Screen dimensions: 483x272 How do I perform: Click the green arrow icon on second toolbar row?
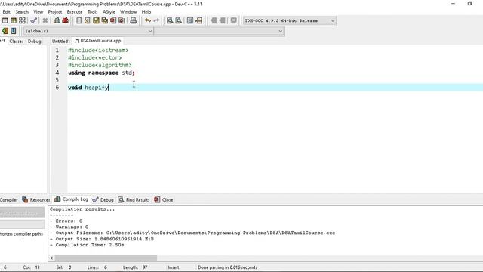coord(5,31)
